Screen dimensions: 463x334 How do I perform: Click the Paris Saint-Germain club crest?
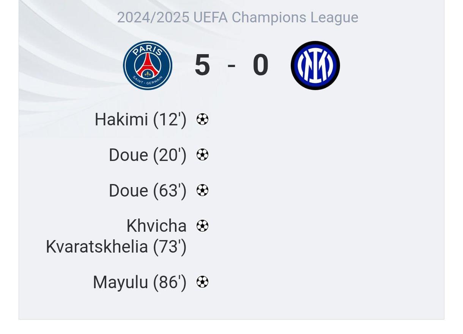(148, 66)
